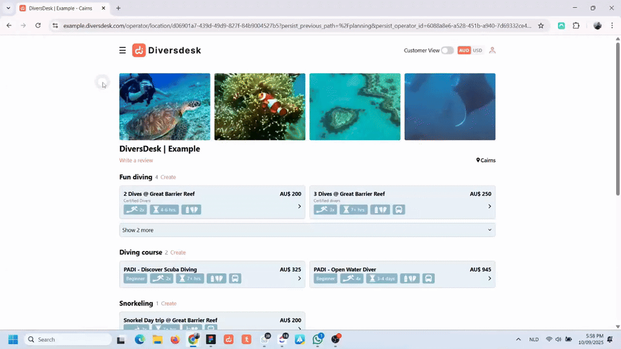621x349 pixels.
Task: Open 3 Dives @ Great Barrier Reef chevron
Action: (x=489, y=207)
